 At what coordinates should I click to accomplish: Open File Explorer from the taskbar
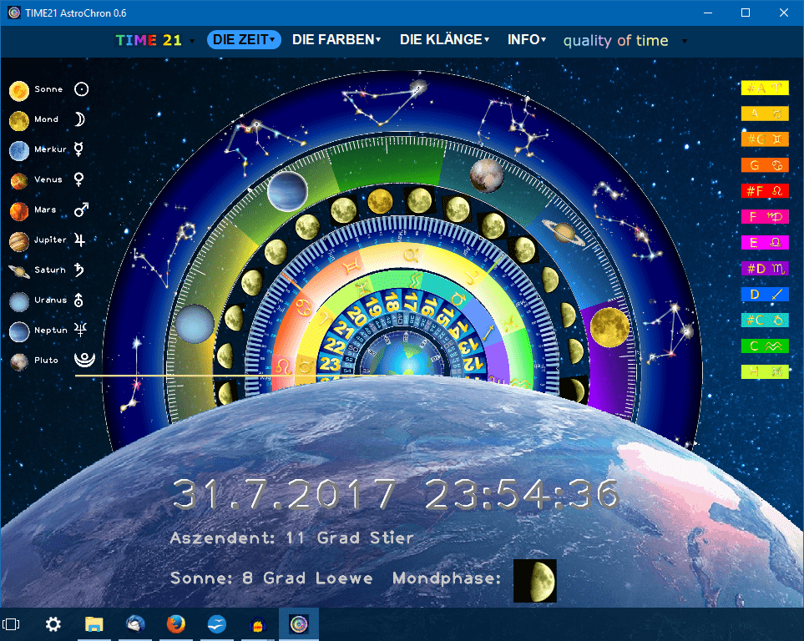point(94,624)
